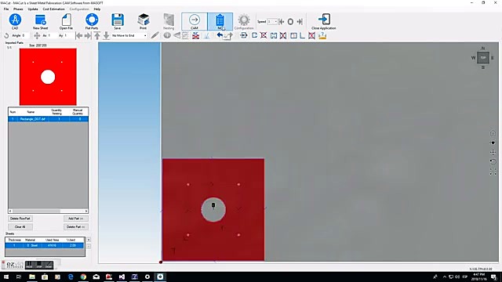Select the NC toolbar button
The height and width of the screenshot is (282, 502).
click(220, 21)
